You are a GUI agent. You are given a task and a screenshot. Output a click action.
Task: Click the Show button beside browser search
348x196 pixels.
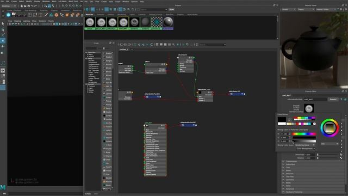[172, 9]
